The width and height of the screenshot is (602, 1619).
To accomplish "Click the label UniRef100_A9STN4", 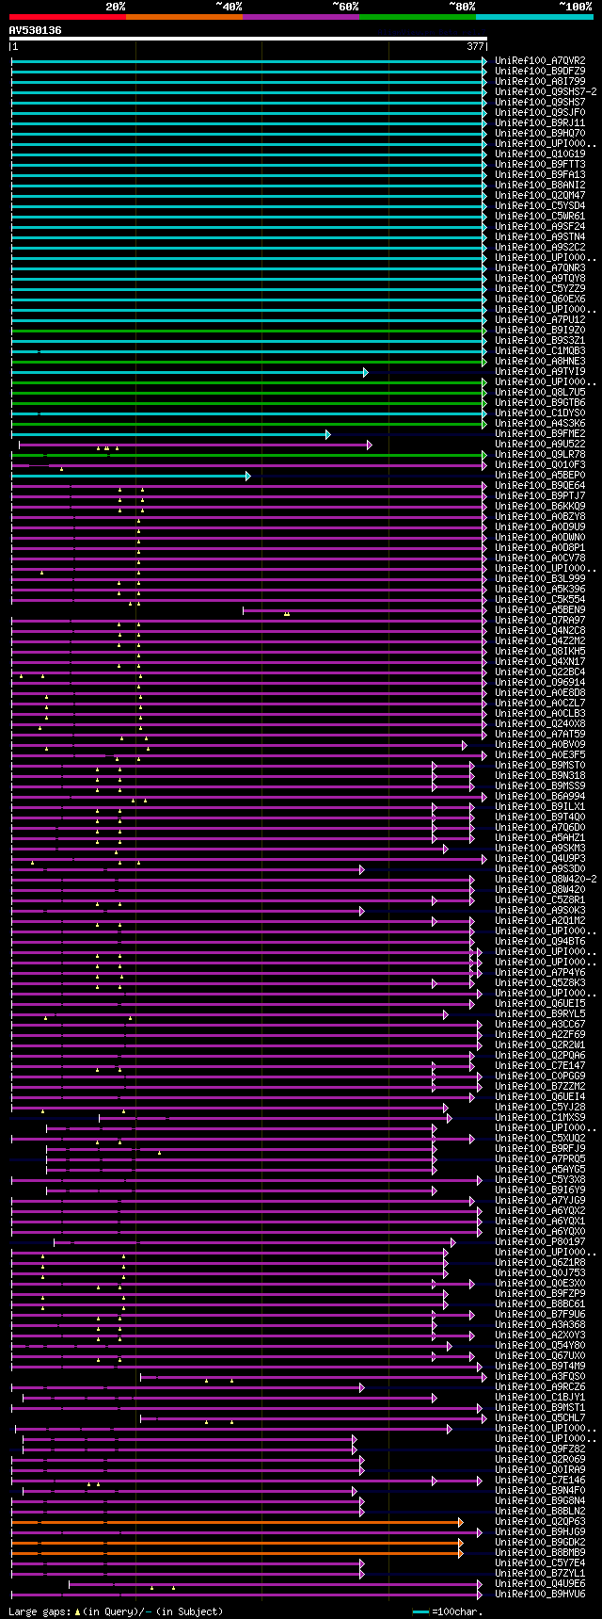I will tap(540, 236).
